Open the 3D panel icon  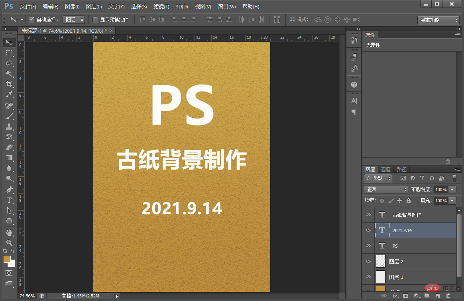point(354,85)
